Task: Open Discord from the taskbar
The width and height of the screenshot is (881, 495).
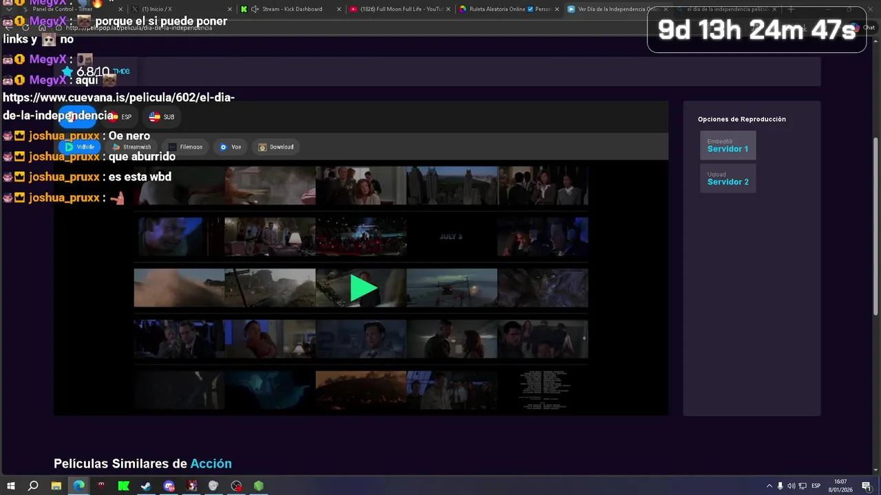Action: pyautogui.click(x=169, y=485)
